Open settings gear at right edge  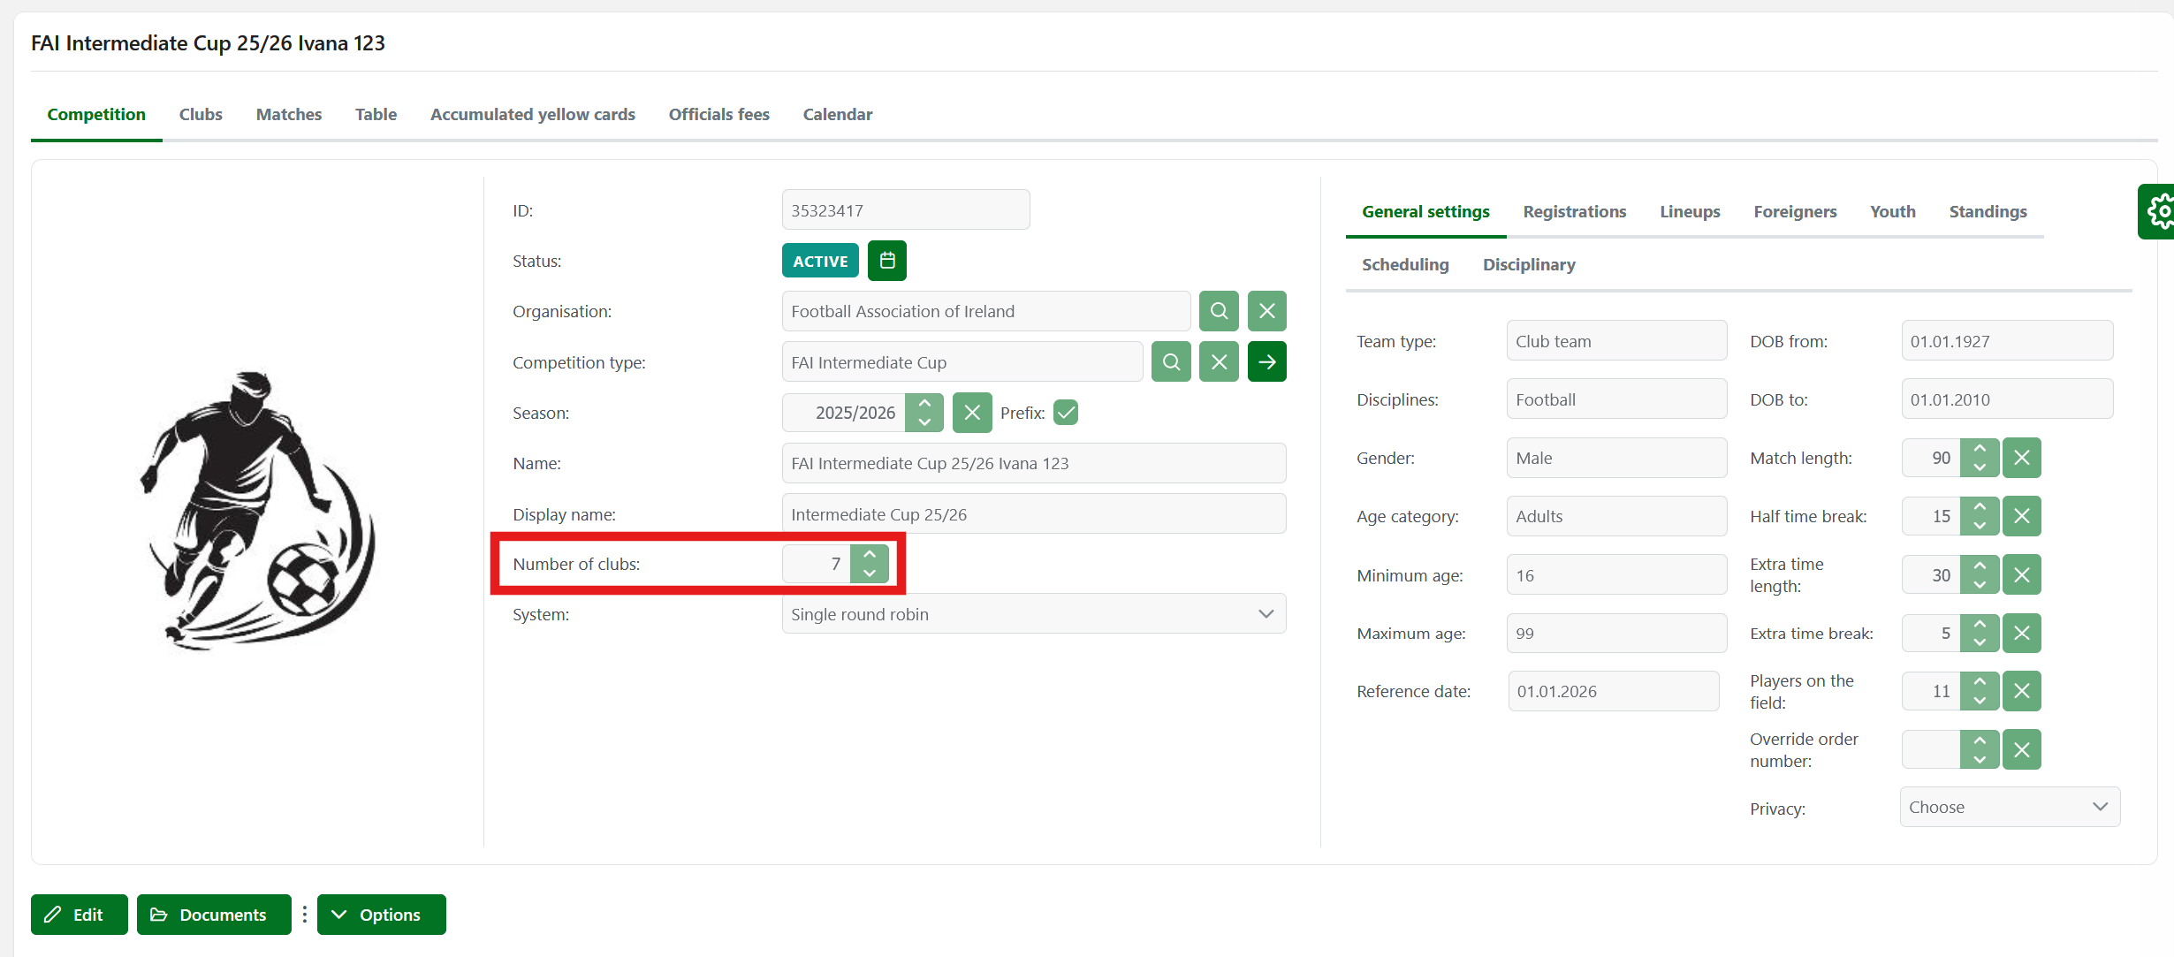pos(2160,211)
